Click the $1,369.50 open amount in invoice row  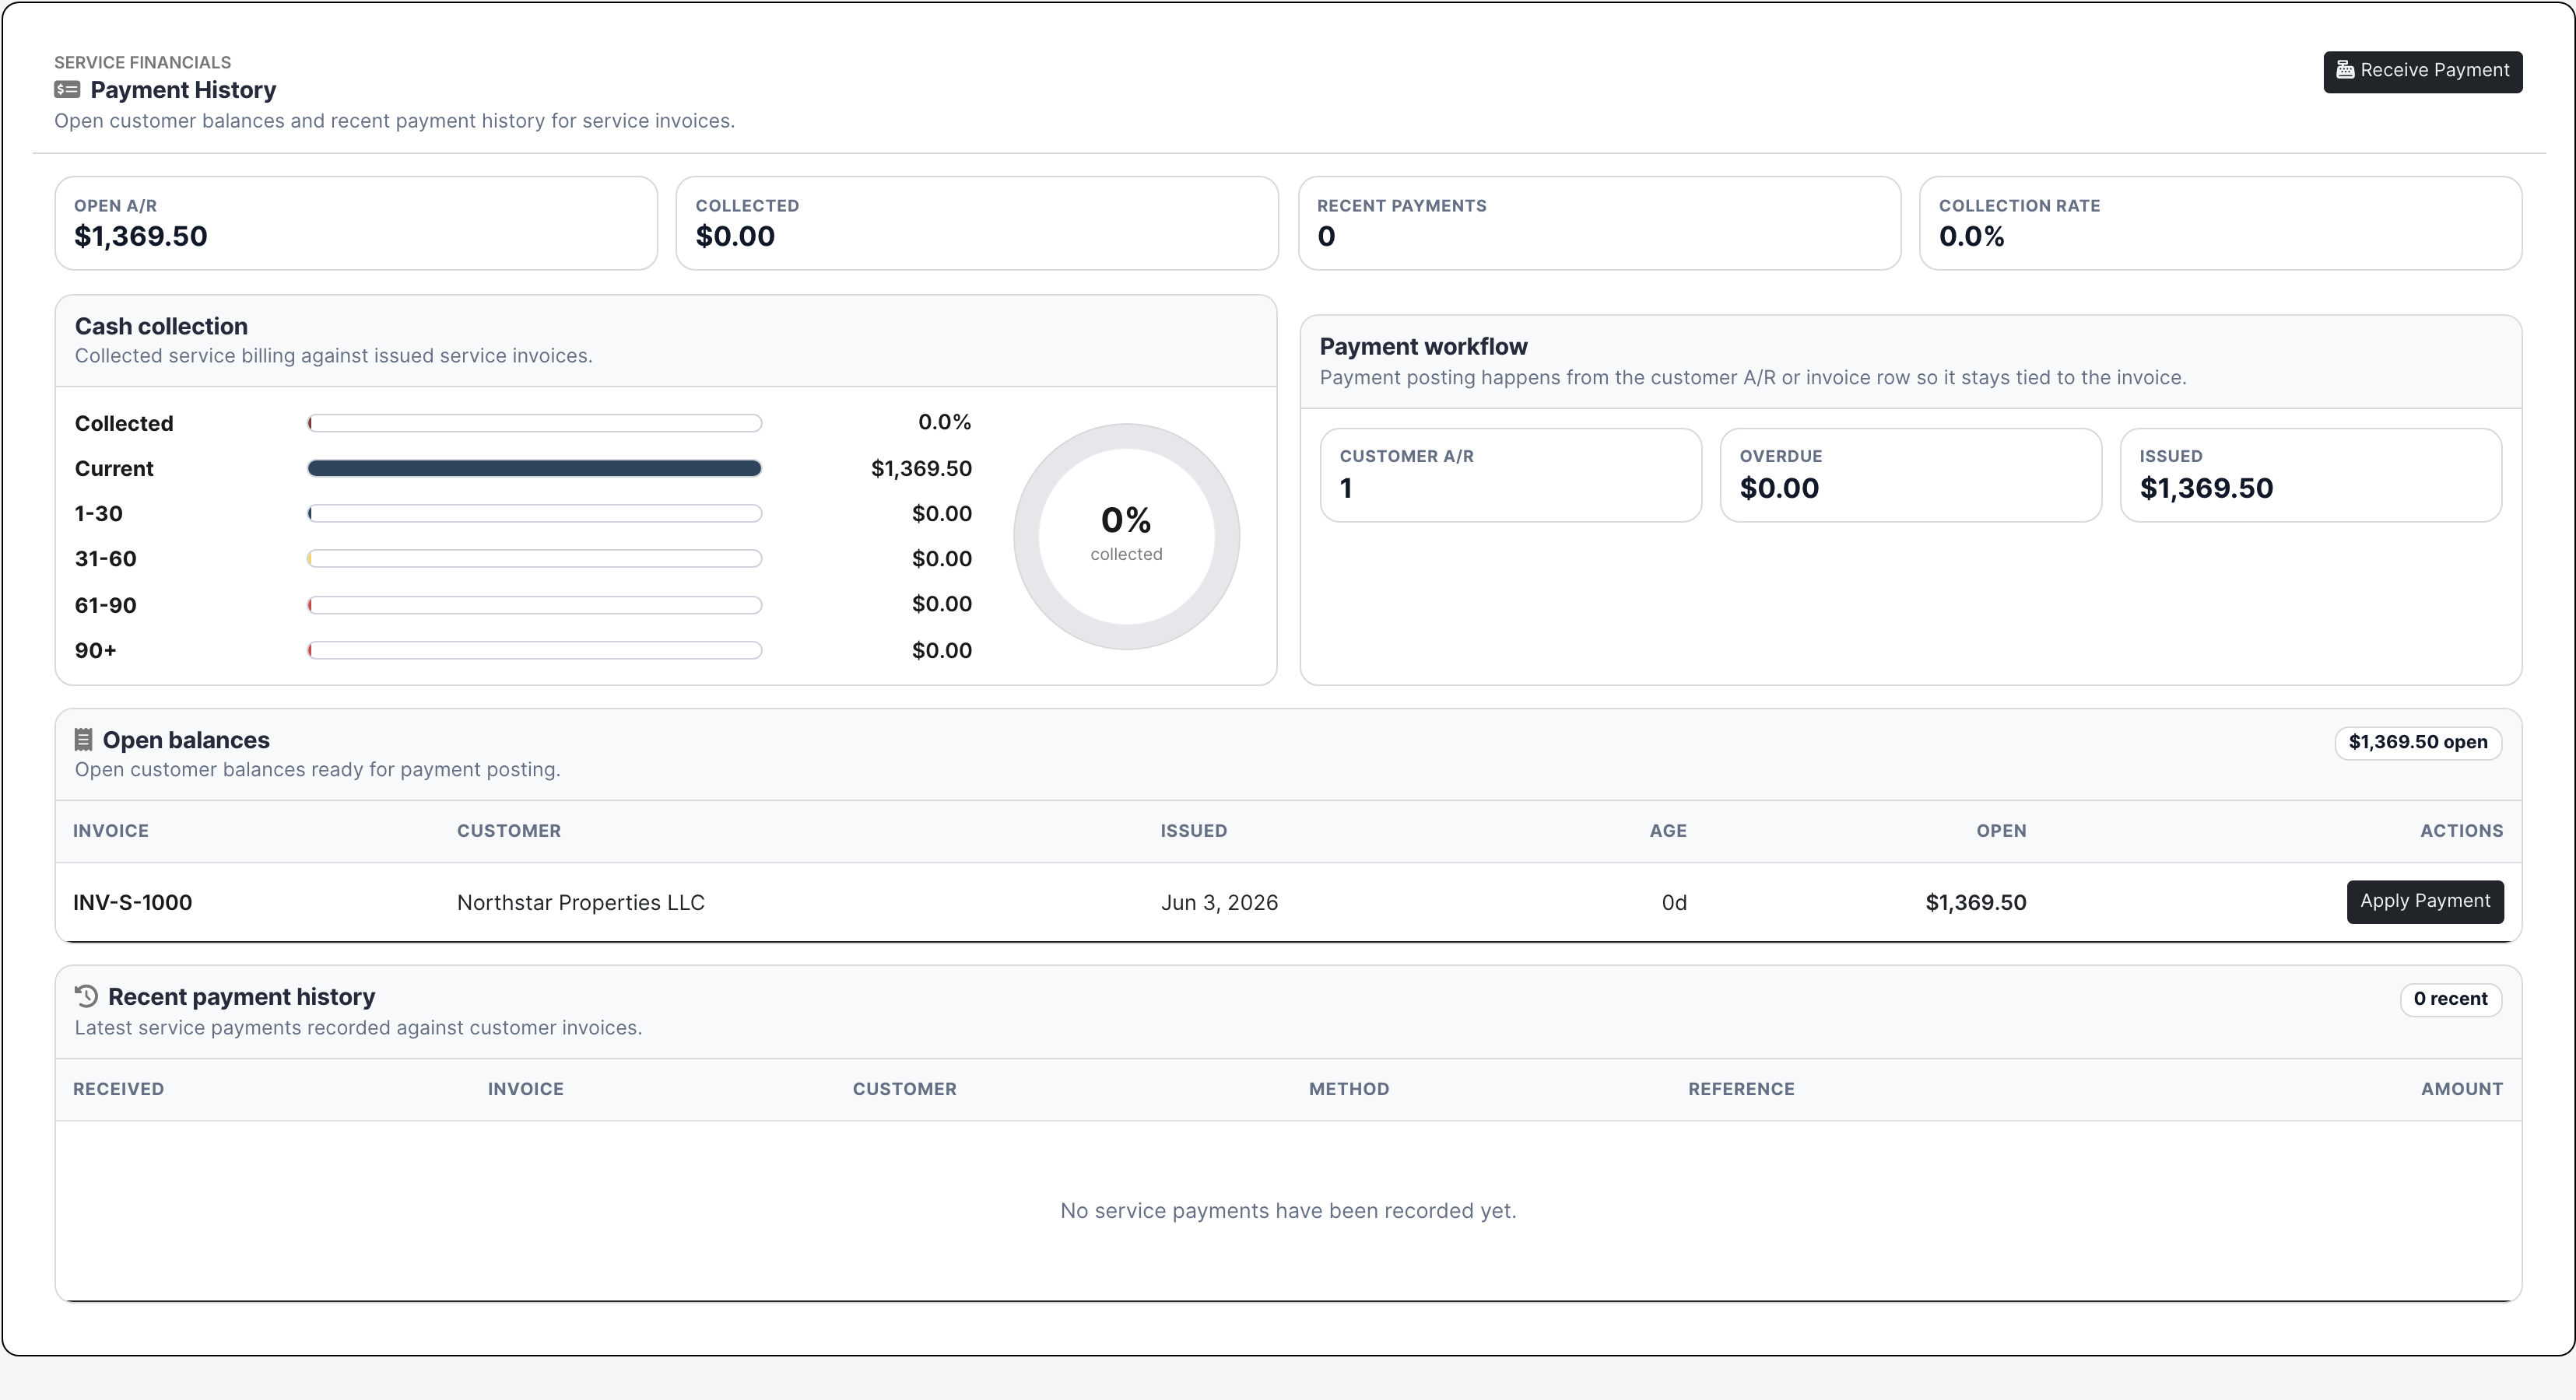click(1976, 902)
